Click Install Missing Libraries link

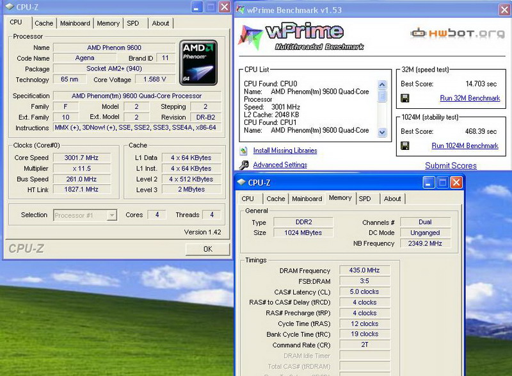pyautogui.click(x=285, y=151)
